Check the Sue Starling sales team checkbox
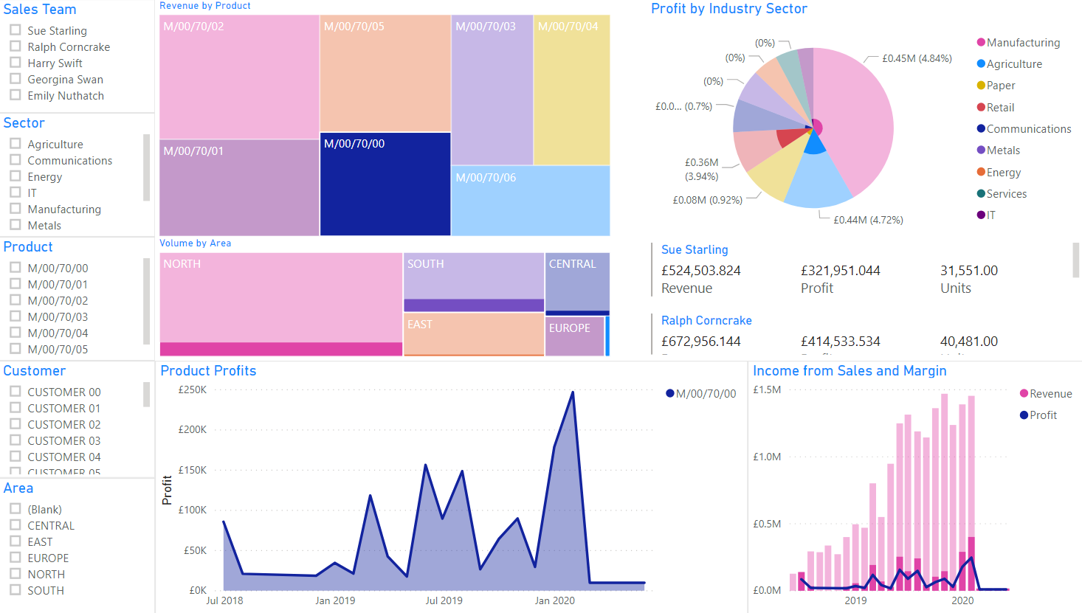The height and width of the screenshot is (613, 1082). click(x=15, y=30)
